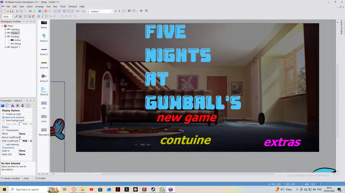345x193 pixels.
Task: Click the New file icon
Action: (4, 11)
